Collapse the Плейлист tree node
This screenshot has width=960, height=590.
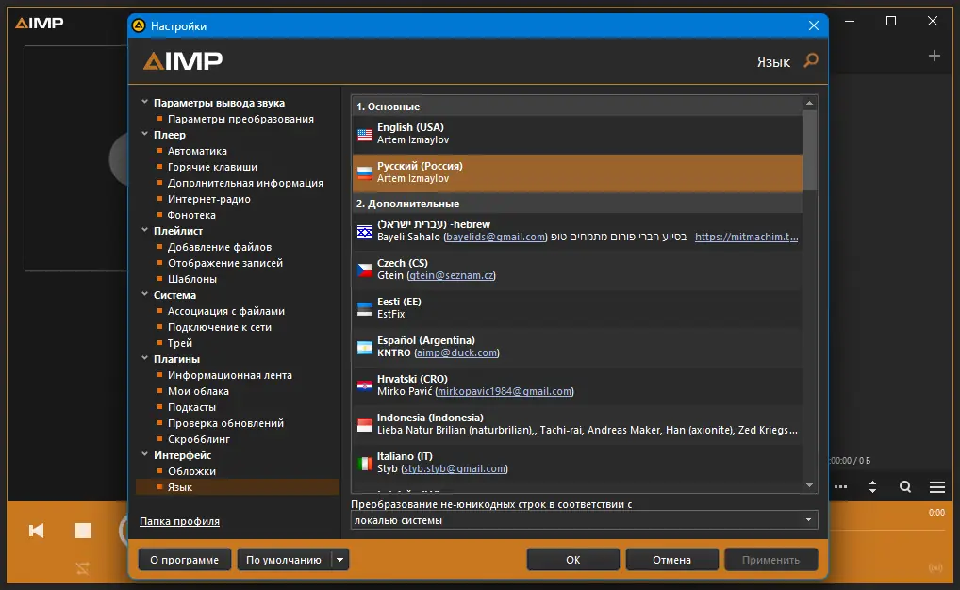coord(145,230)
